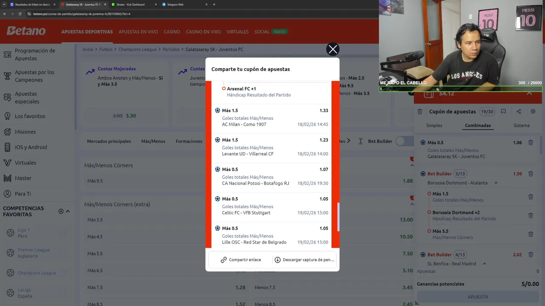Delete Benfica - Real Madrid Bet Builder

coord(531,255)
